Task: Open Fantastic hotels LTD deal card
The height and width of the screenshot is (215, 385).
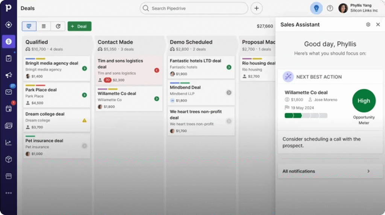Action: (x=201, y=67)
